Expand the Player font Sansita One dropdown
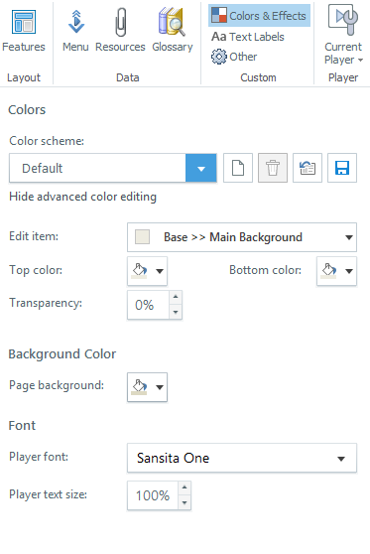 [x=242, y=458]
